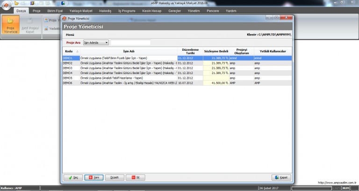Viewport: 359px width, 191px height.
Task: Sort projects by the Kodu column header
Action: click(69, 50)
